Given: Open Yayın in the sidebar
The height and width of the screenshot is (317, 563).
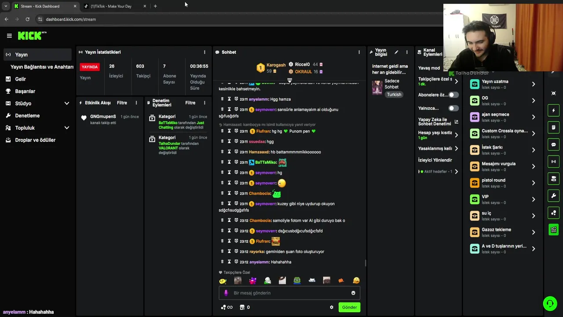Looking at the screenshot, I should click(x=37, y=55).
